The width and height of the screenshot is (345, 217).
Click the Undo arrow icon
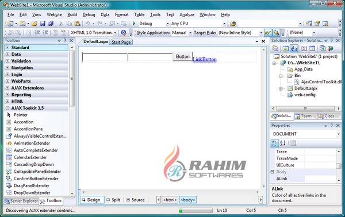(87, 24)
